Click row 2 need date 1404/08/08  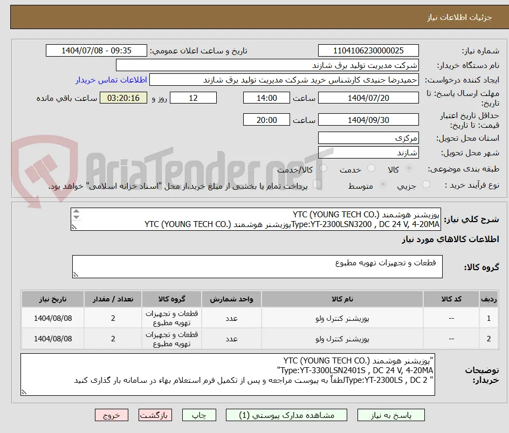(x=53, y=339)
